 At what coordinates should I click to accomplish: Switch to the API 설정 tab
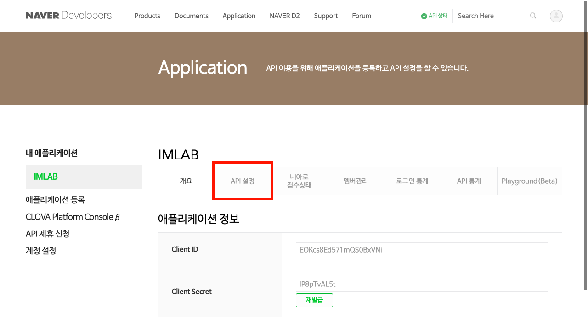pos(243,181)
